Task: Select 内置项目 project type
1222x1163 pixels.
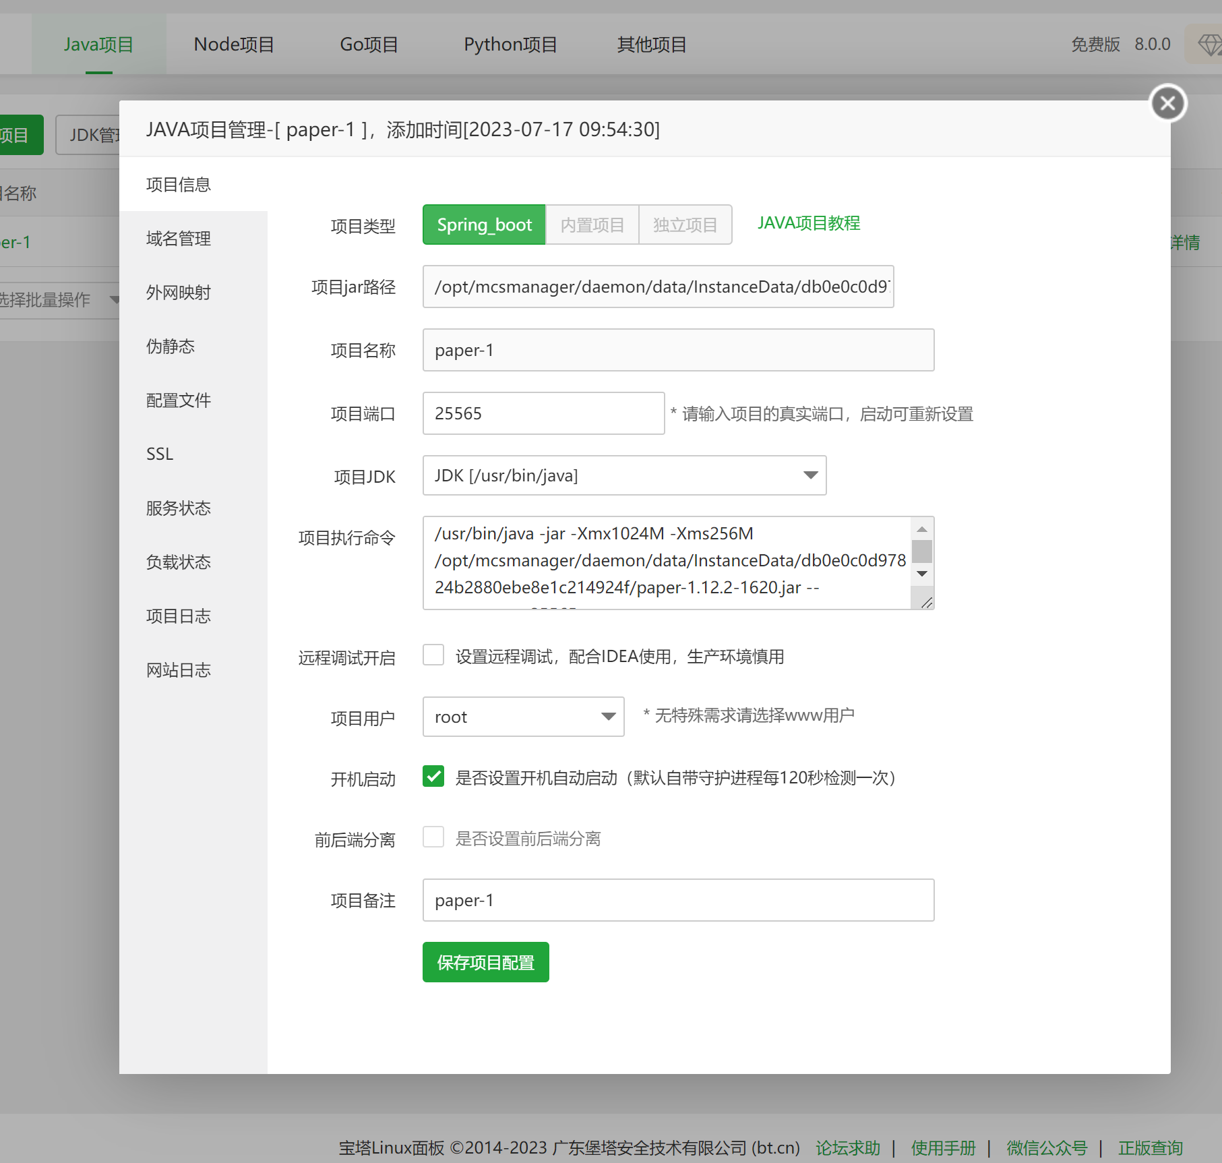Action: click(592, 225)
